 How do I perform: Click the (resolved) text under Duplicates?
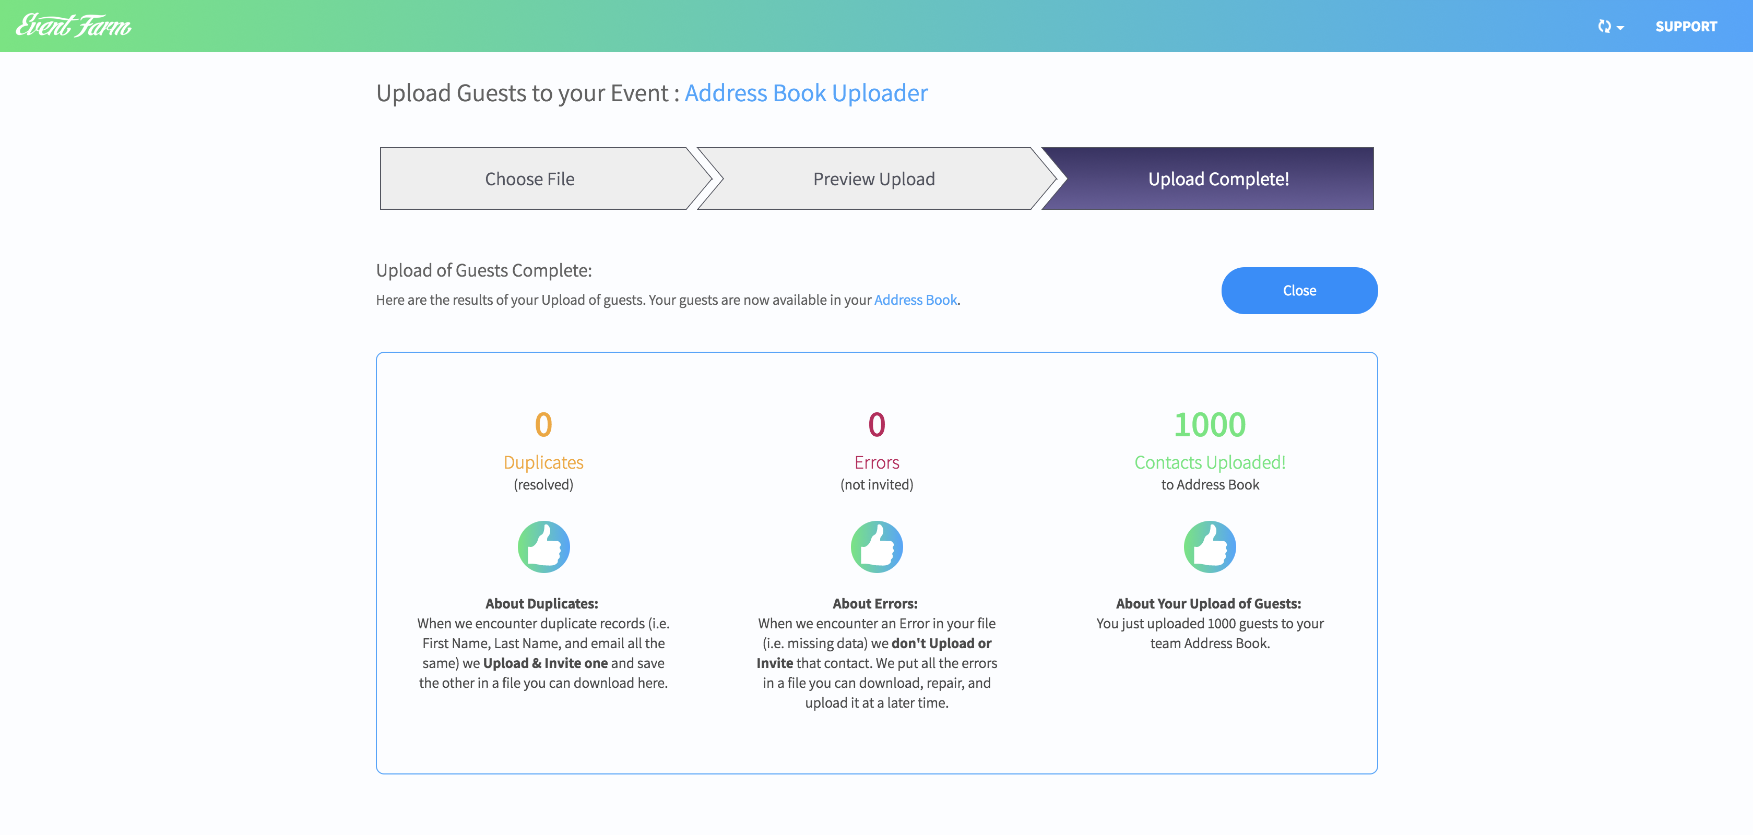click(544, 484)
